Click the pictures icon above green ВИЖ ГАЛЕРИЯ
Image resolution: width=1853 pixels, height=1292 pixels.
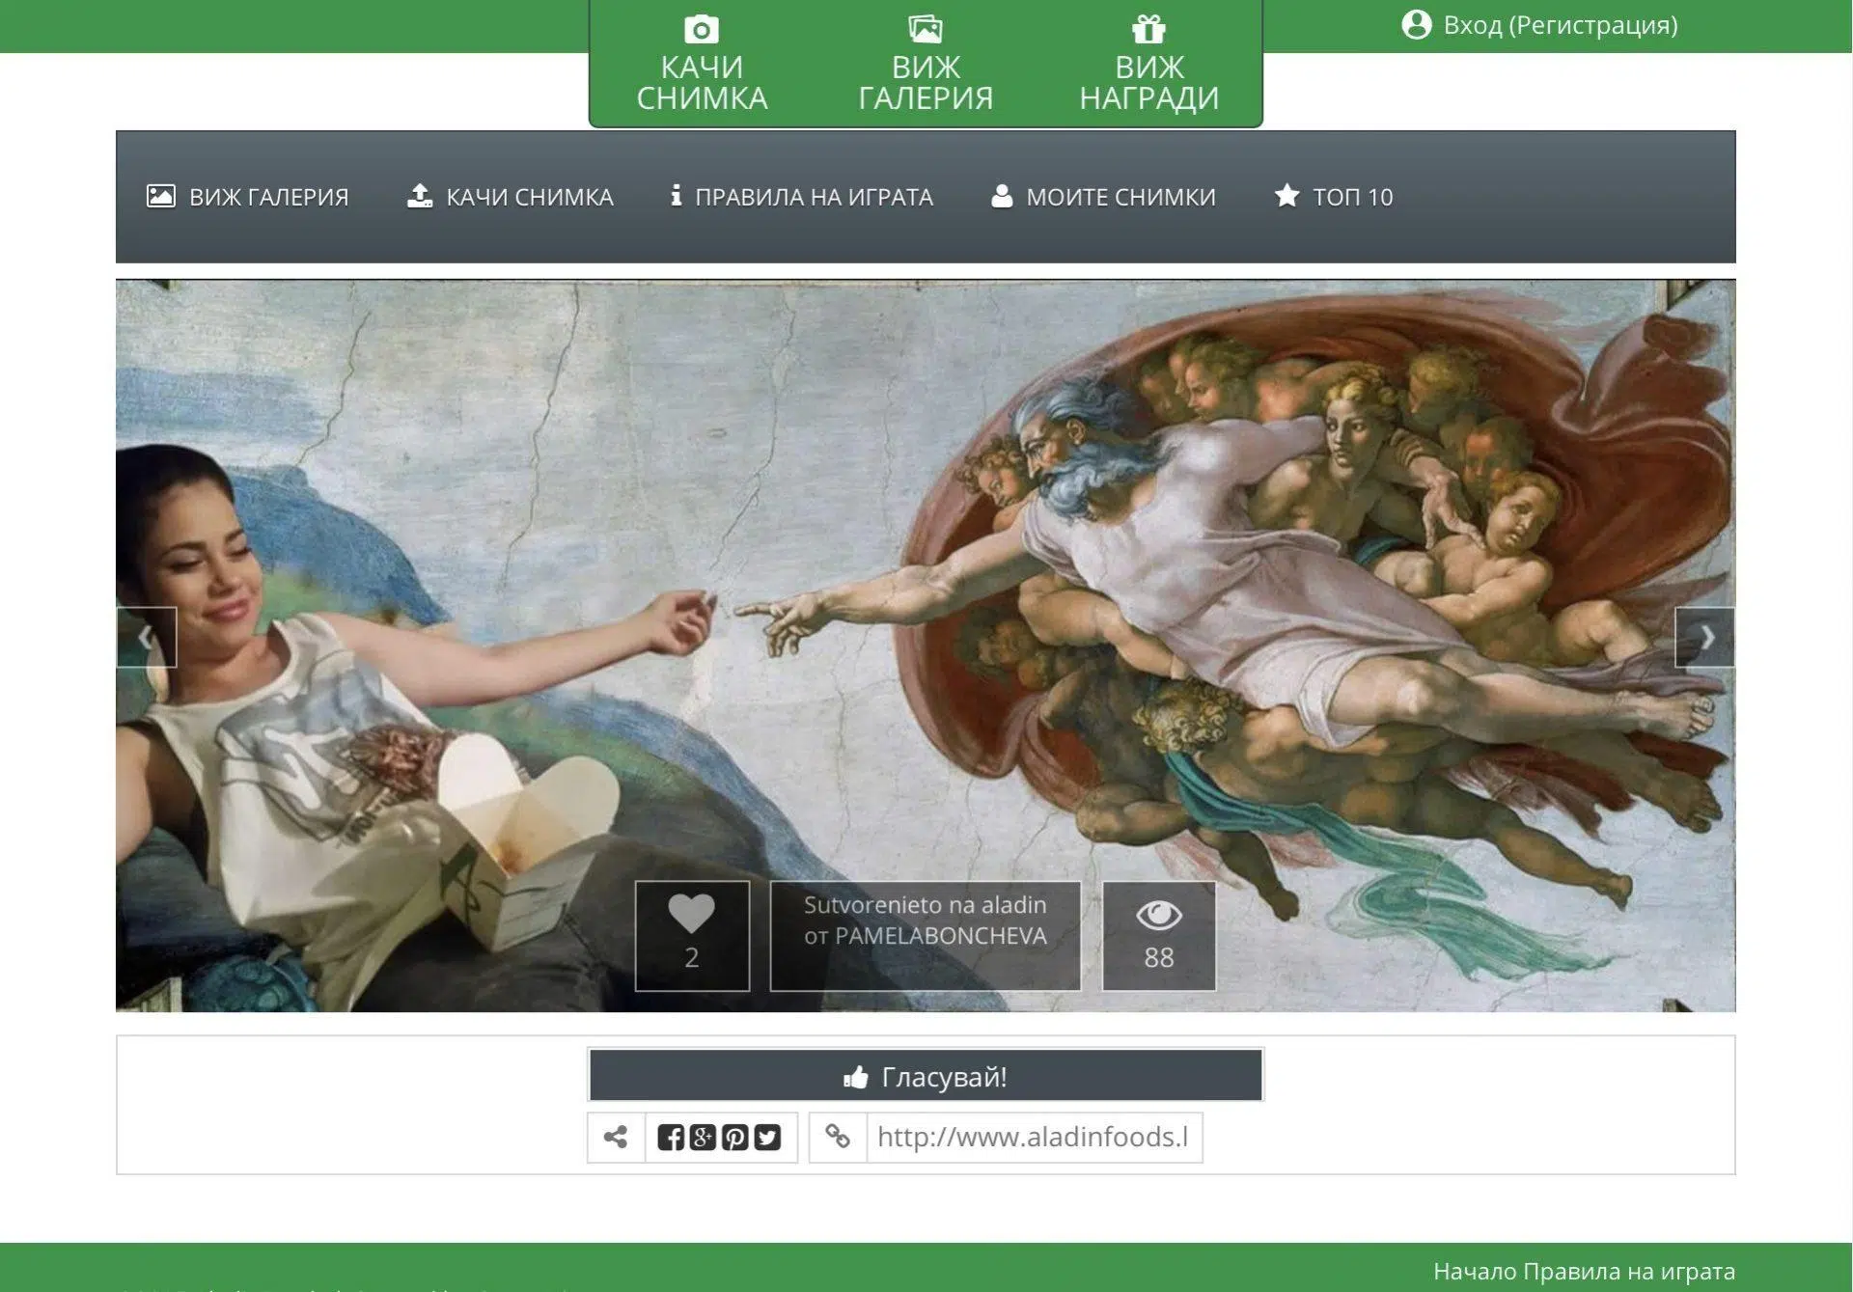coord(925,29)
